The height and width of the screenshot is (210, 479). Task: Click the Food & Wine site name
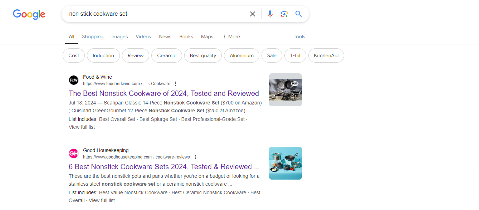(x=97, y=77)
